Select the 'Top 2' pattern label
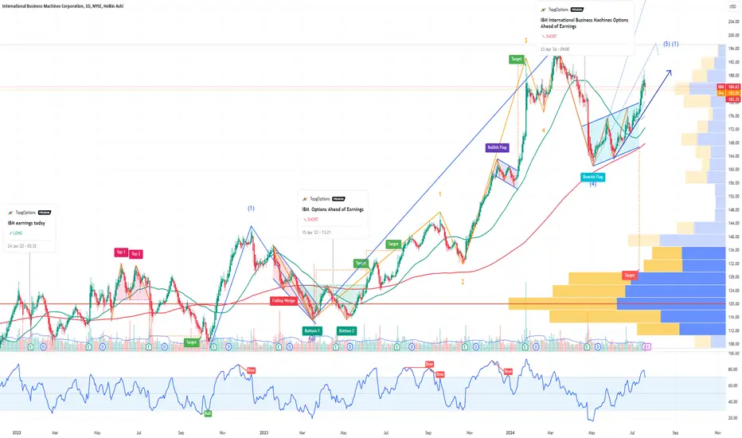The height and width of the screenshot is (438, 742). 136,254
